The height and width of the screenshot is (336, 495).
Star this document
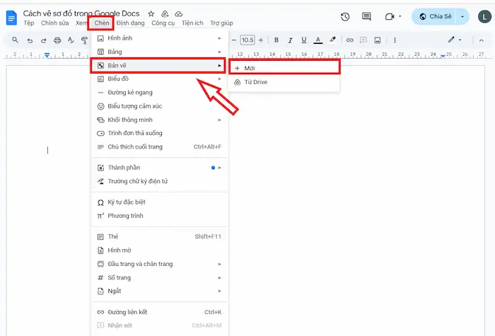coord(151,13)
